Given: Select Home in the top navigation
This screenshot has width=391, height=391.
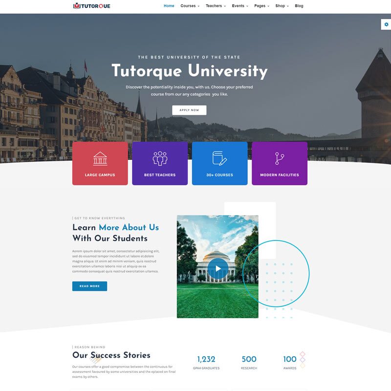Looking at the screenshot, I should click(169, 6).
